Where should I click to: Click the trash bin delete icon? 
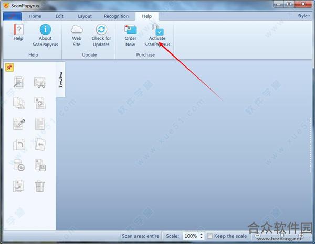(x=40, y=186)
